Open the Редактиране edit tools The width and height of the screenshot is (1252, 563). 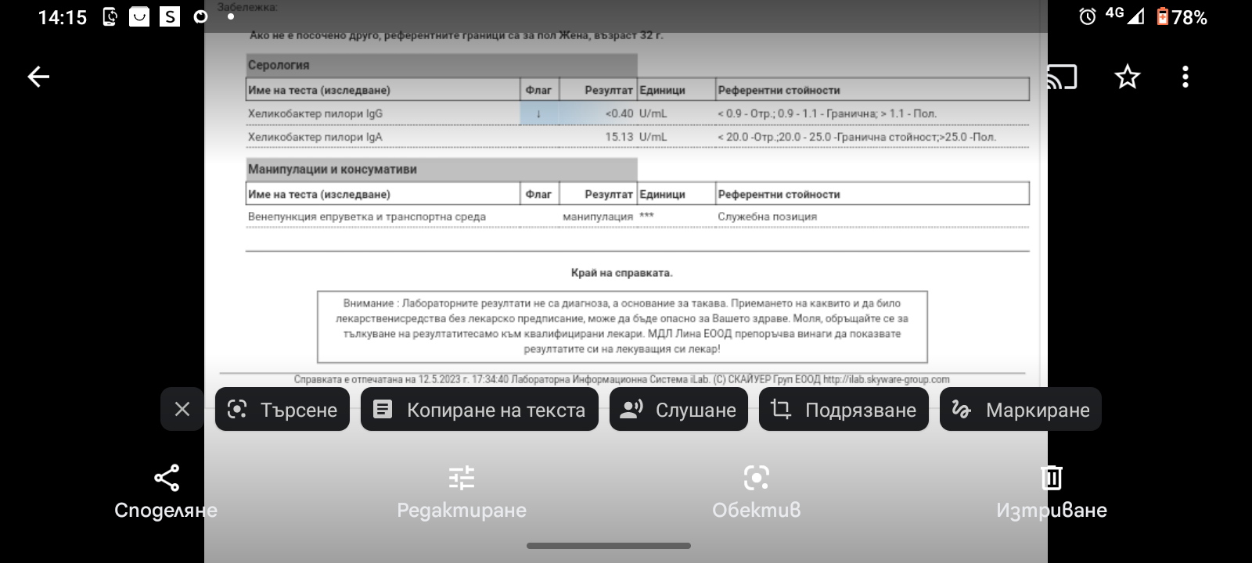tap(462, 491)
